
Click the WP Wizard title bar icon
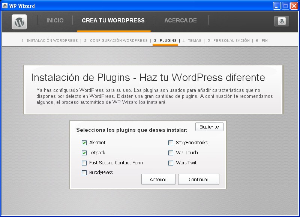click(5, 6)
